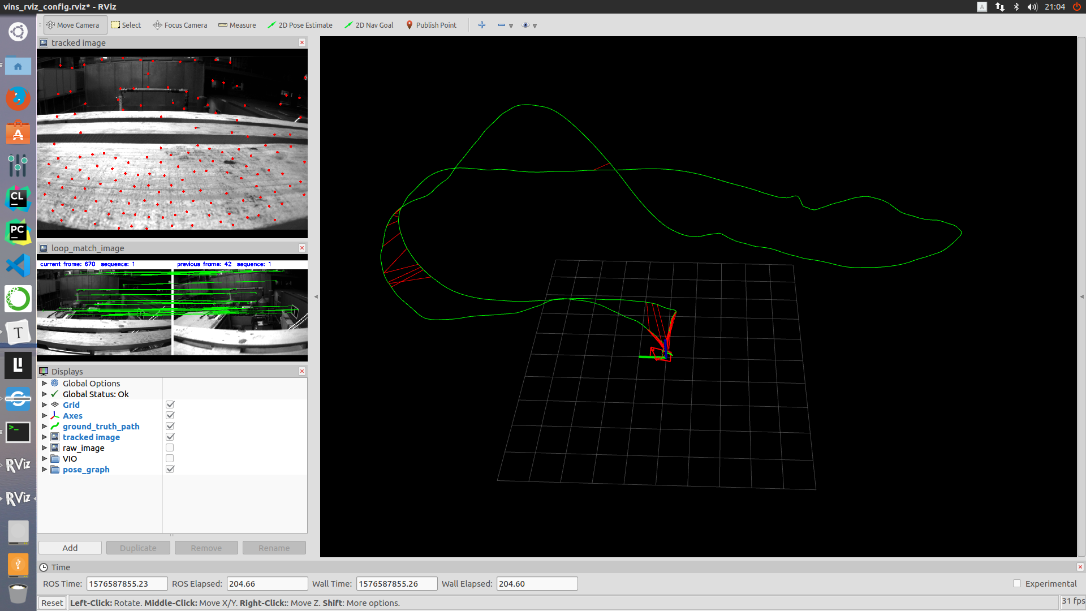This screenshot has height=611, width=1086.
Task: Close the loop_match_image panel
Action: (302, 248)
